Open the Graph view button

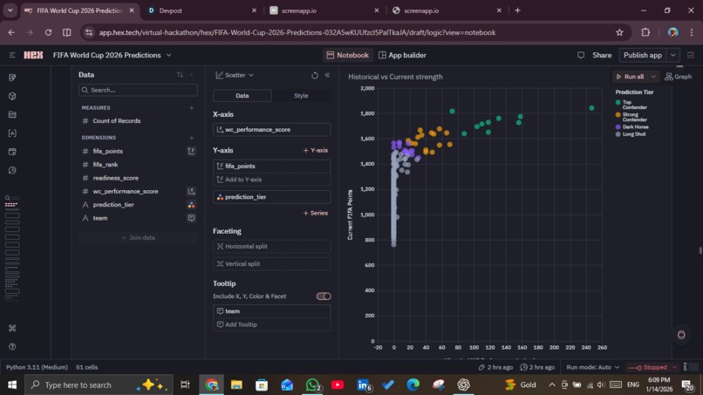coord(679,77)
